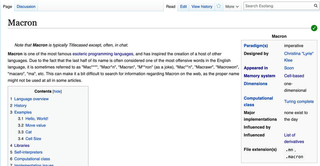
Task: Go to Move value subsection
Action: tap(36, 125)
